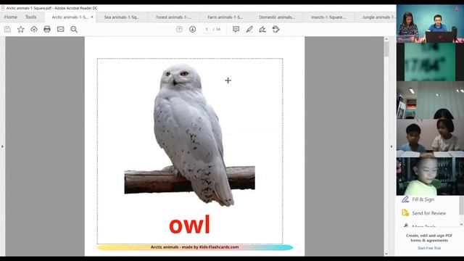This screenshot has height=261, width=464.
Task: Click the document vertical scrollbar thumb
Action: (x=386, y=49)
